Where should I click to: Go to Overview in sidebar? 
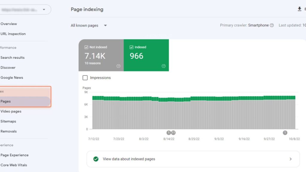click(9, 24)
